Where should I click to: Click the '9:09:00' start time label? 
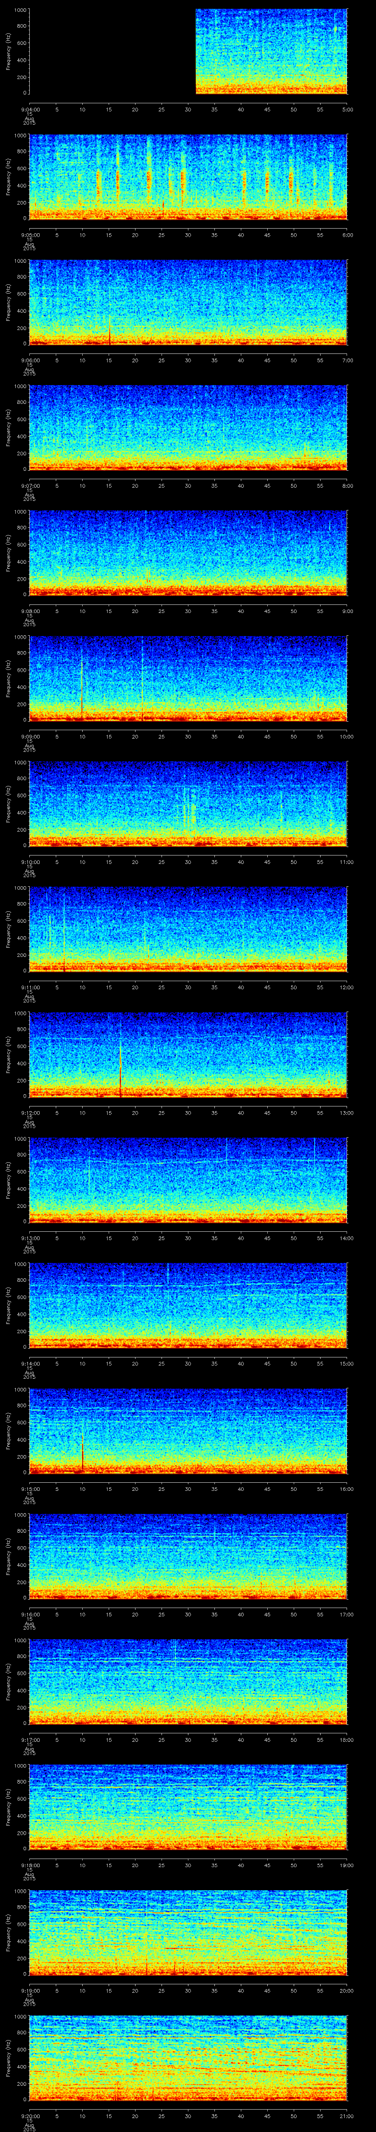[x=30, y=737]
